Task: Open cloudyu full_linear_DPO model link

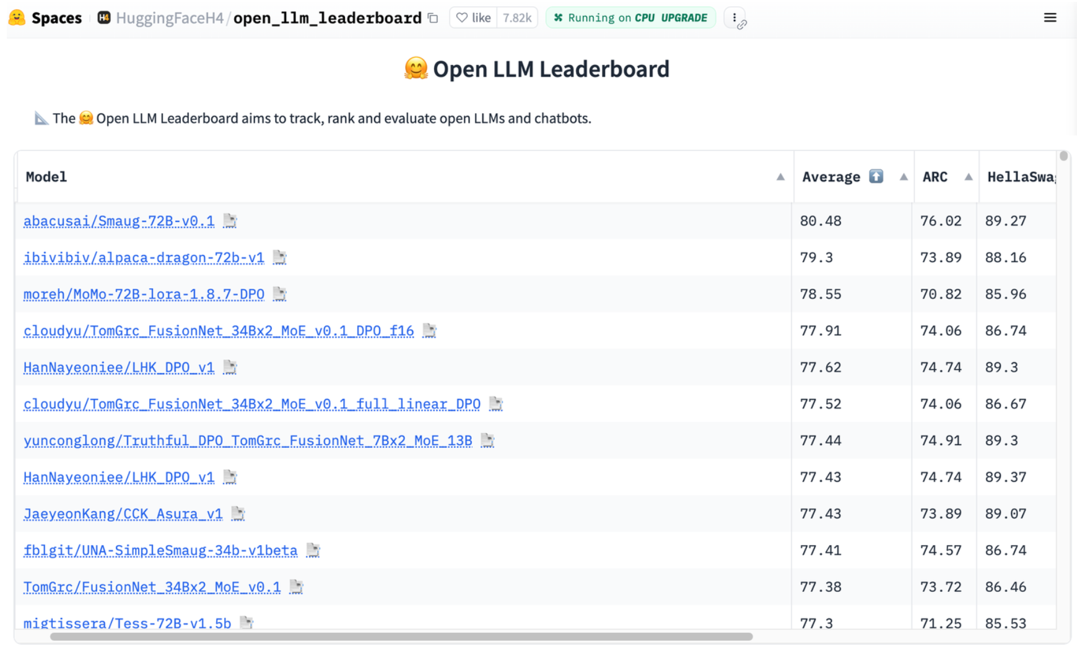Action: click(x=252, y=404)
